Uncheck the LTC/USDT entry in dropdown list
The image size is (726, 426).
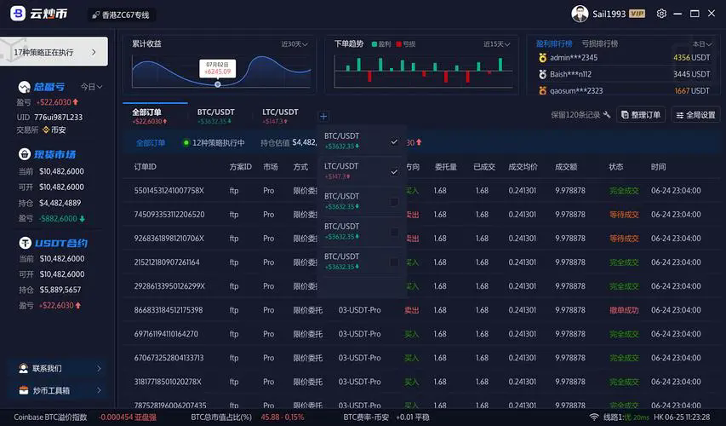coord(394,172)
